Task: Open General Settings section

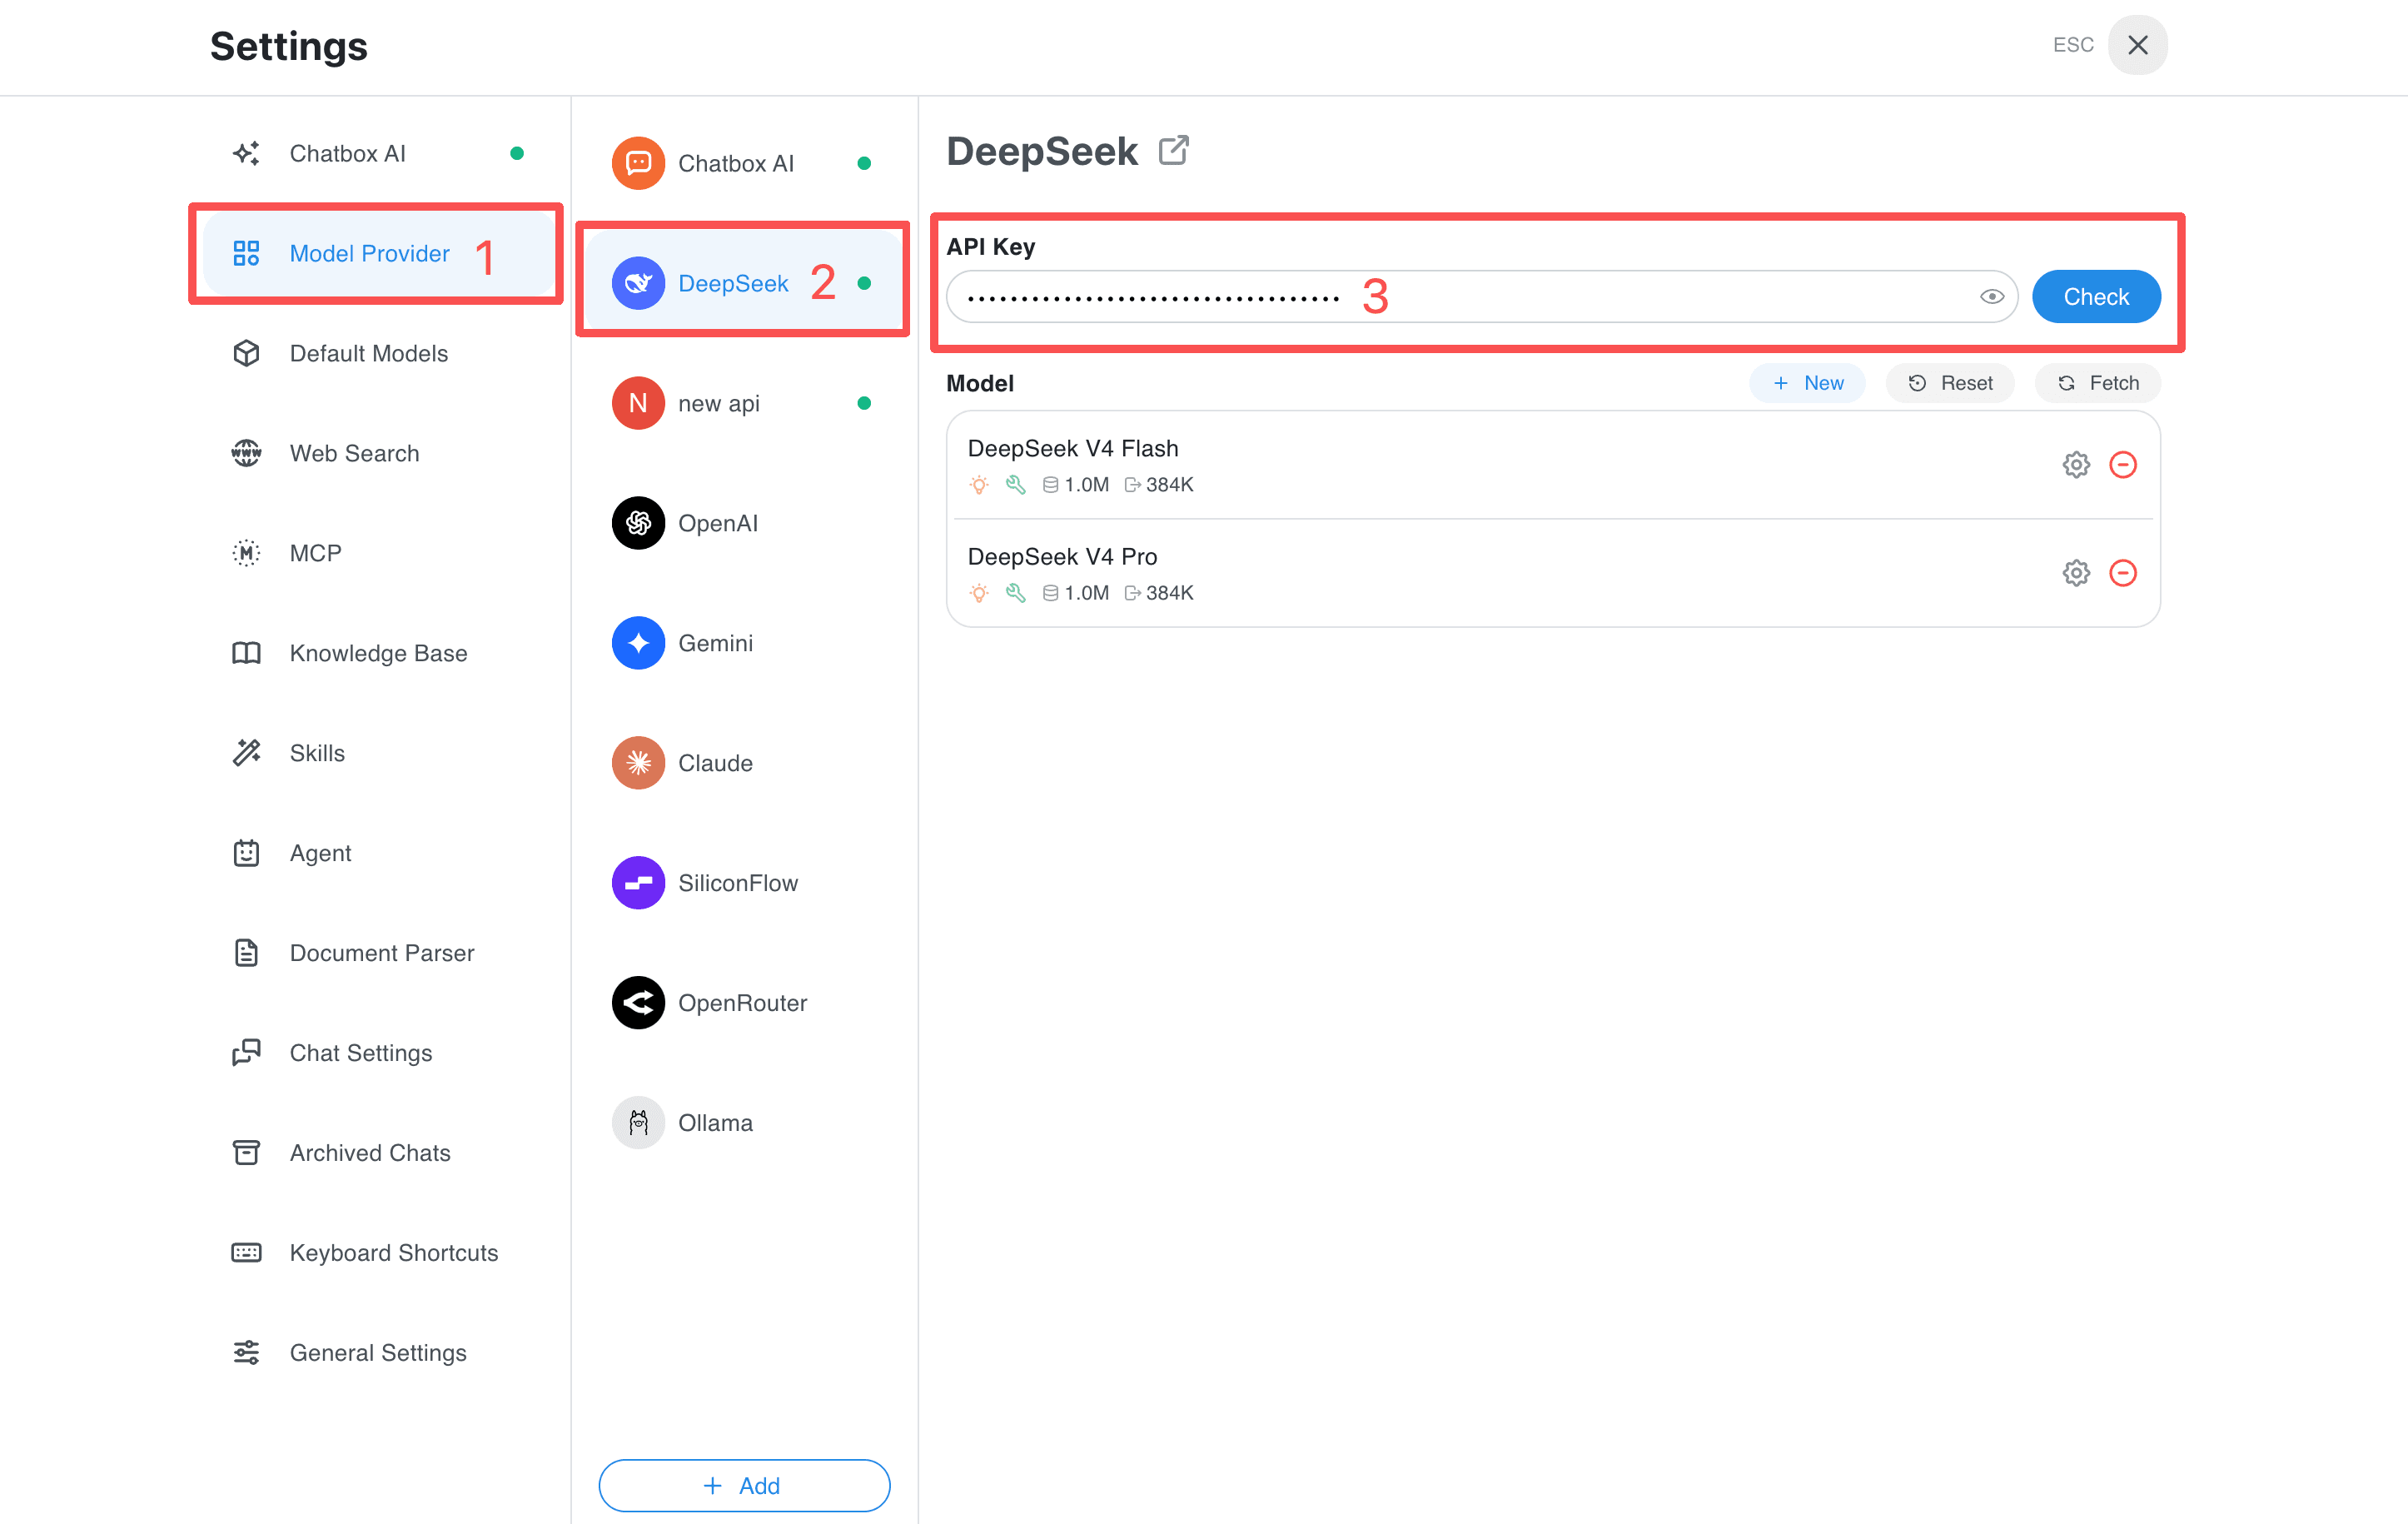Action: [378, 1353]
